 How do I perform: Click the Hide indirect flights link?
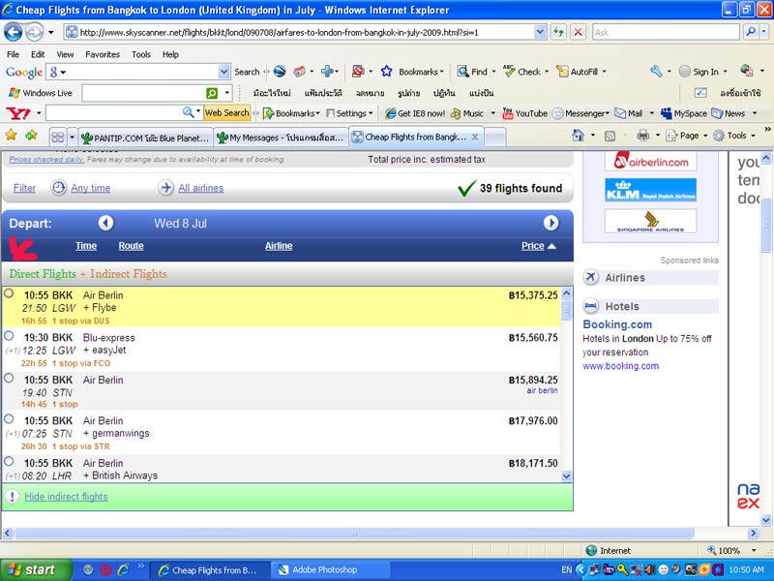click(66, 497)
